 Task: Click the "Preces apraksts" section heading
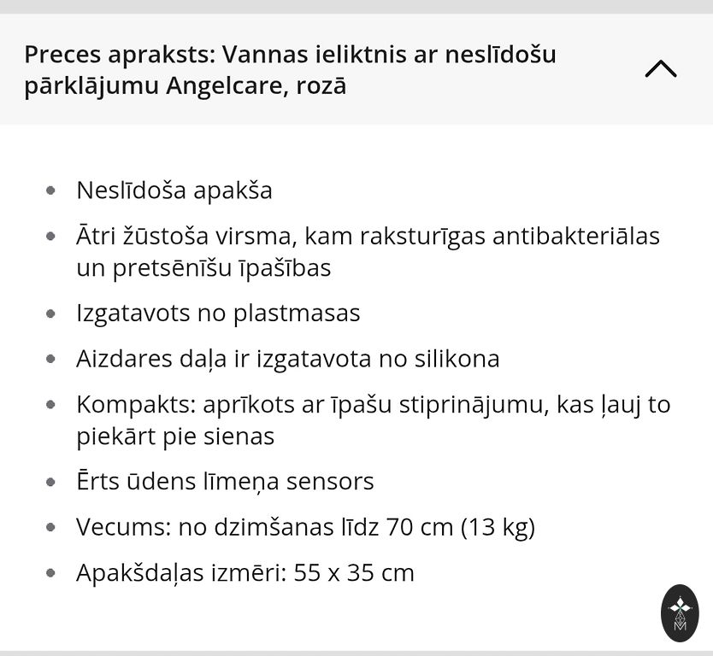tap(121, 55)
